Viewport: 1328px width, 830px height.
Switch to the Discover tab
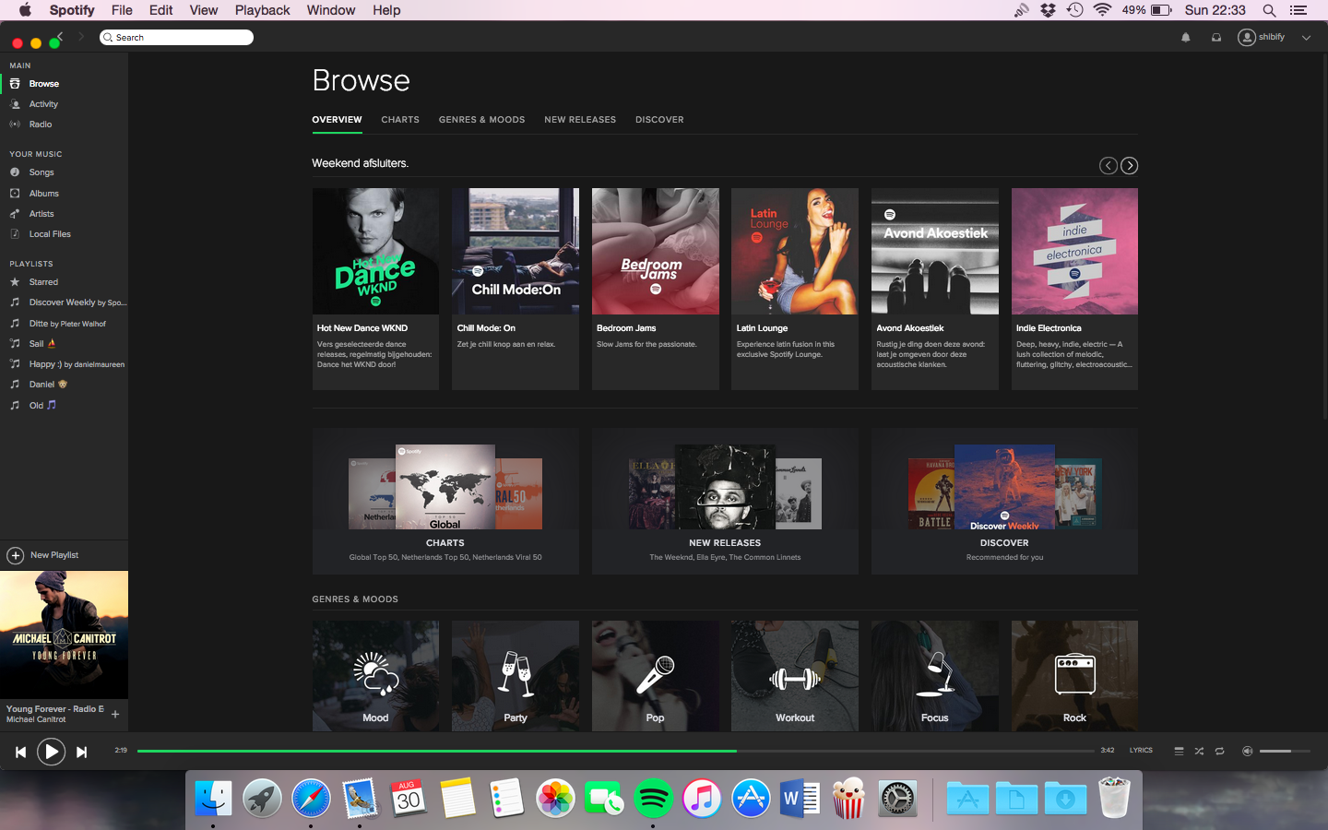(659, 120)
